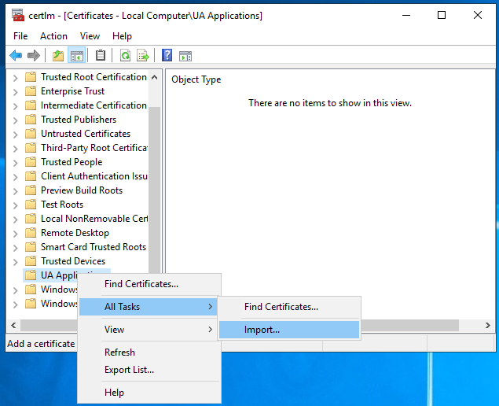Image resolution: width=499 pixels, height=406 pixels.
Task: Click Refresh in the context menu
Action: (119, 352)
